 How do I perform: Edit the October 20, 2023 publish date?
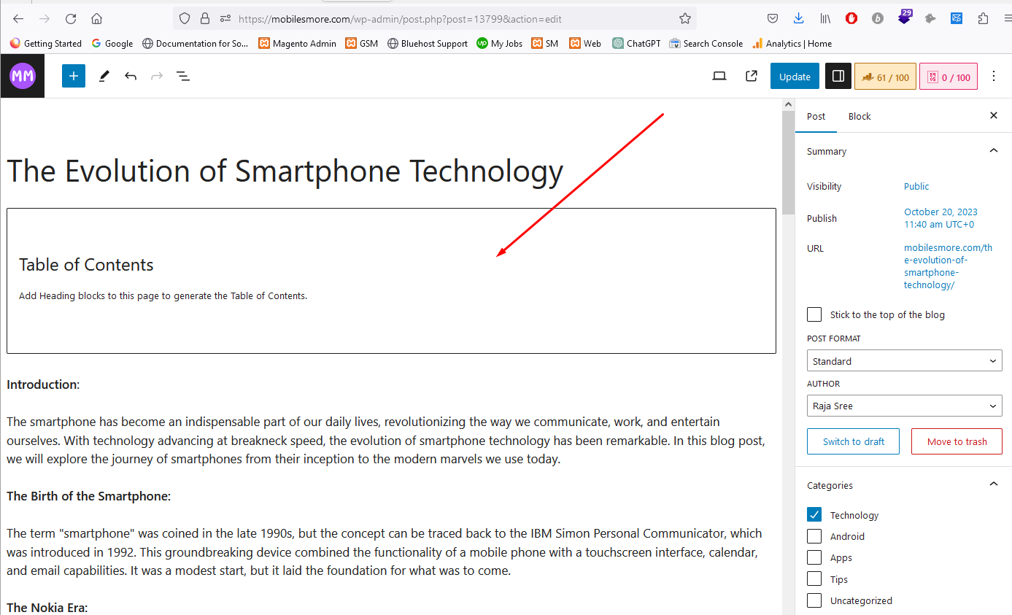[x=940, y=218]
